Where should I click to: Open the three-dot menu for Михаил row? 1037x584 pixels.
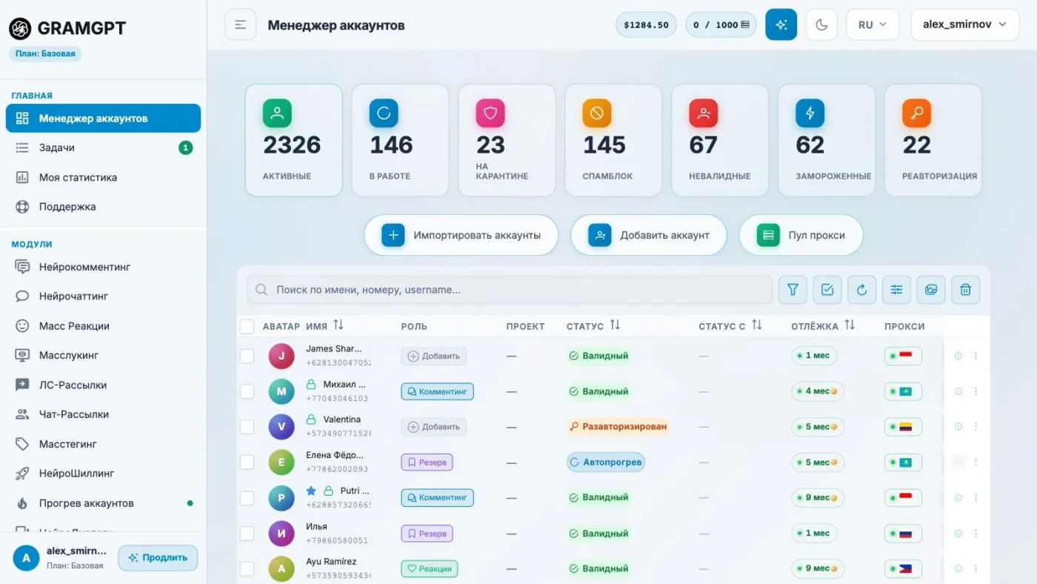coord(976,391)
